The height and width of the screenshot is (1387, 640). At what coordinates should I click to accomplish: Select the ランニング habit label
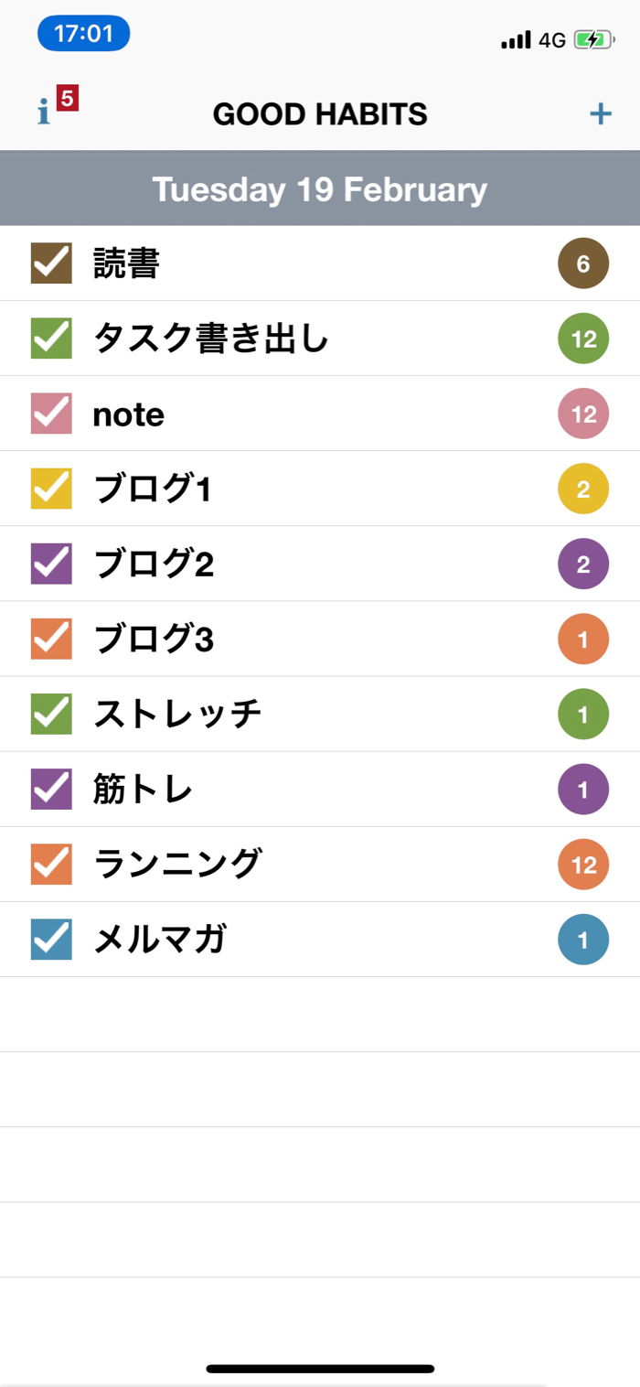tap(177, 864)
